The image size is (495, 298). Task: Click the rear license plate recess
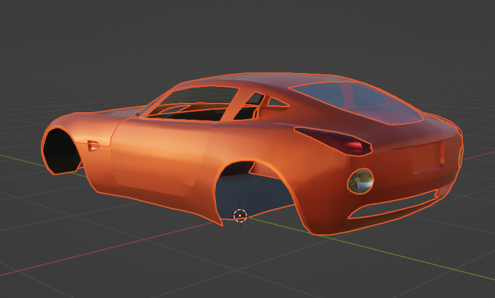[428, 158]
